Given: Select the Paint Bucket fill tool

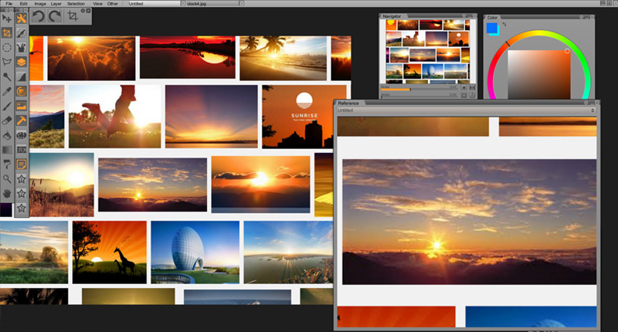Looking at the screenshot, I should coord(7,135).
